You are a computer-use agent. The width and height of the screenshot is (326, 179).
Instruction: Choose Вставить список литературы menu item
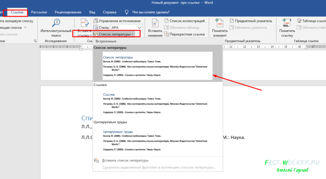pos(157,160)
